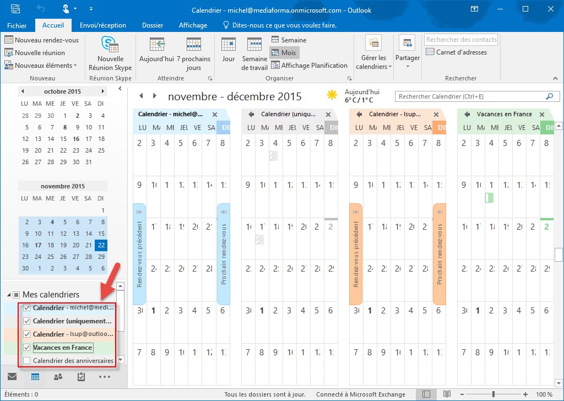The width and height of the screenshot is (564, 401).
Task: Uncheck the Vacances en France calendar
Action: tap(27, 348)
